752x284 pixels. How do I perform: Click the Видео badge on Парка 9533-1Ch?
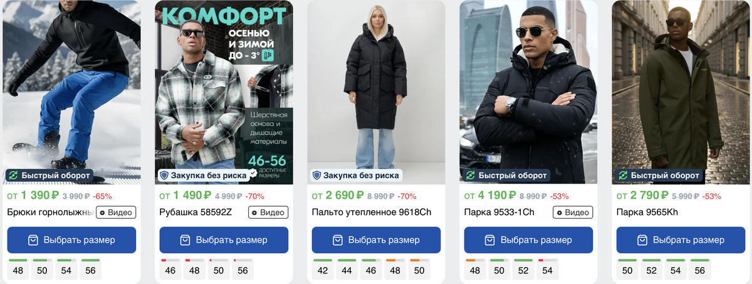[573, 212]
